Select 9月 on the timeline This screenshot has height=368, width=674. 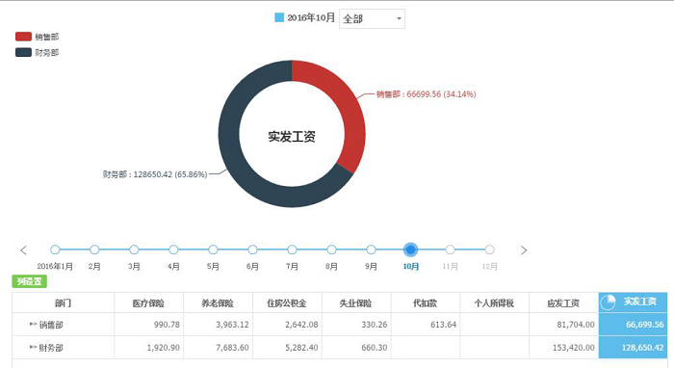click(x=371, y=250)
